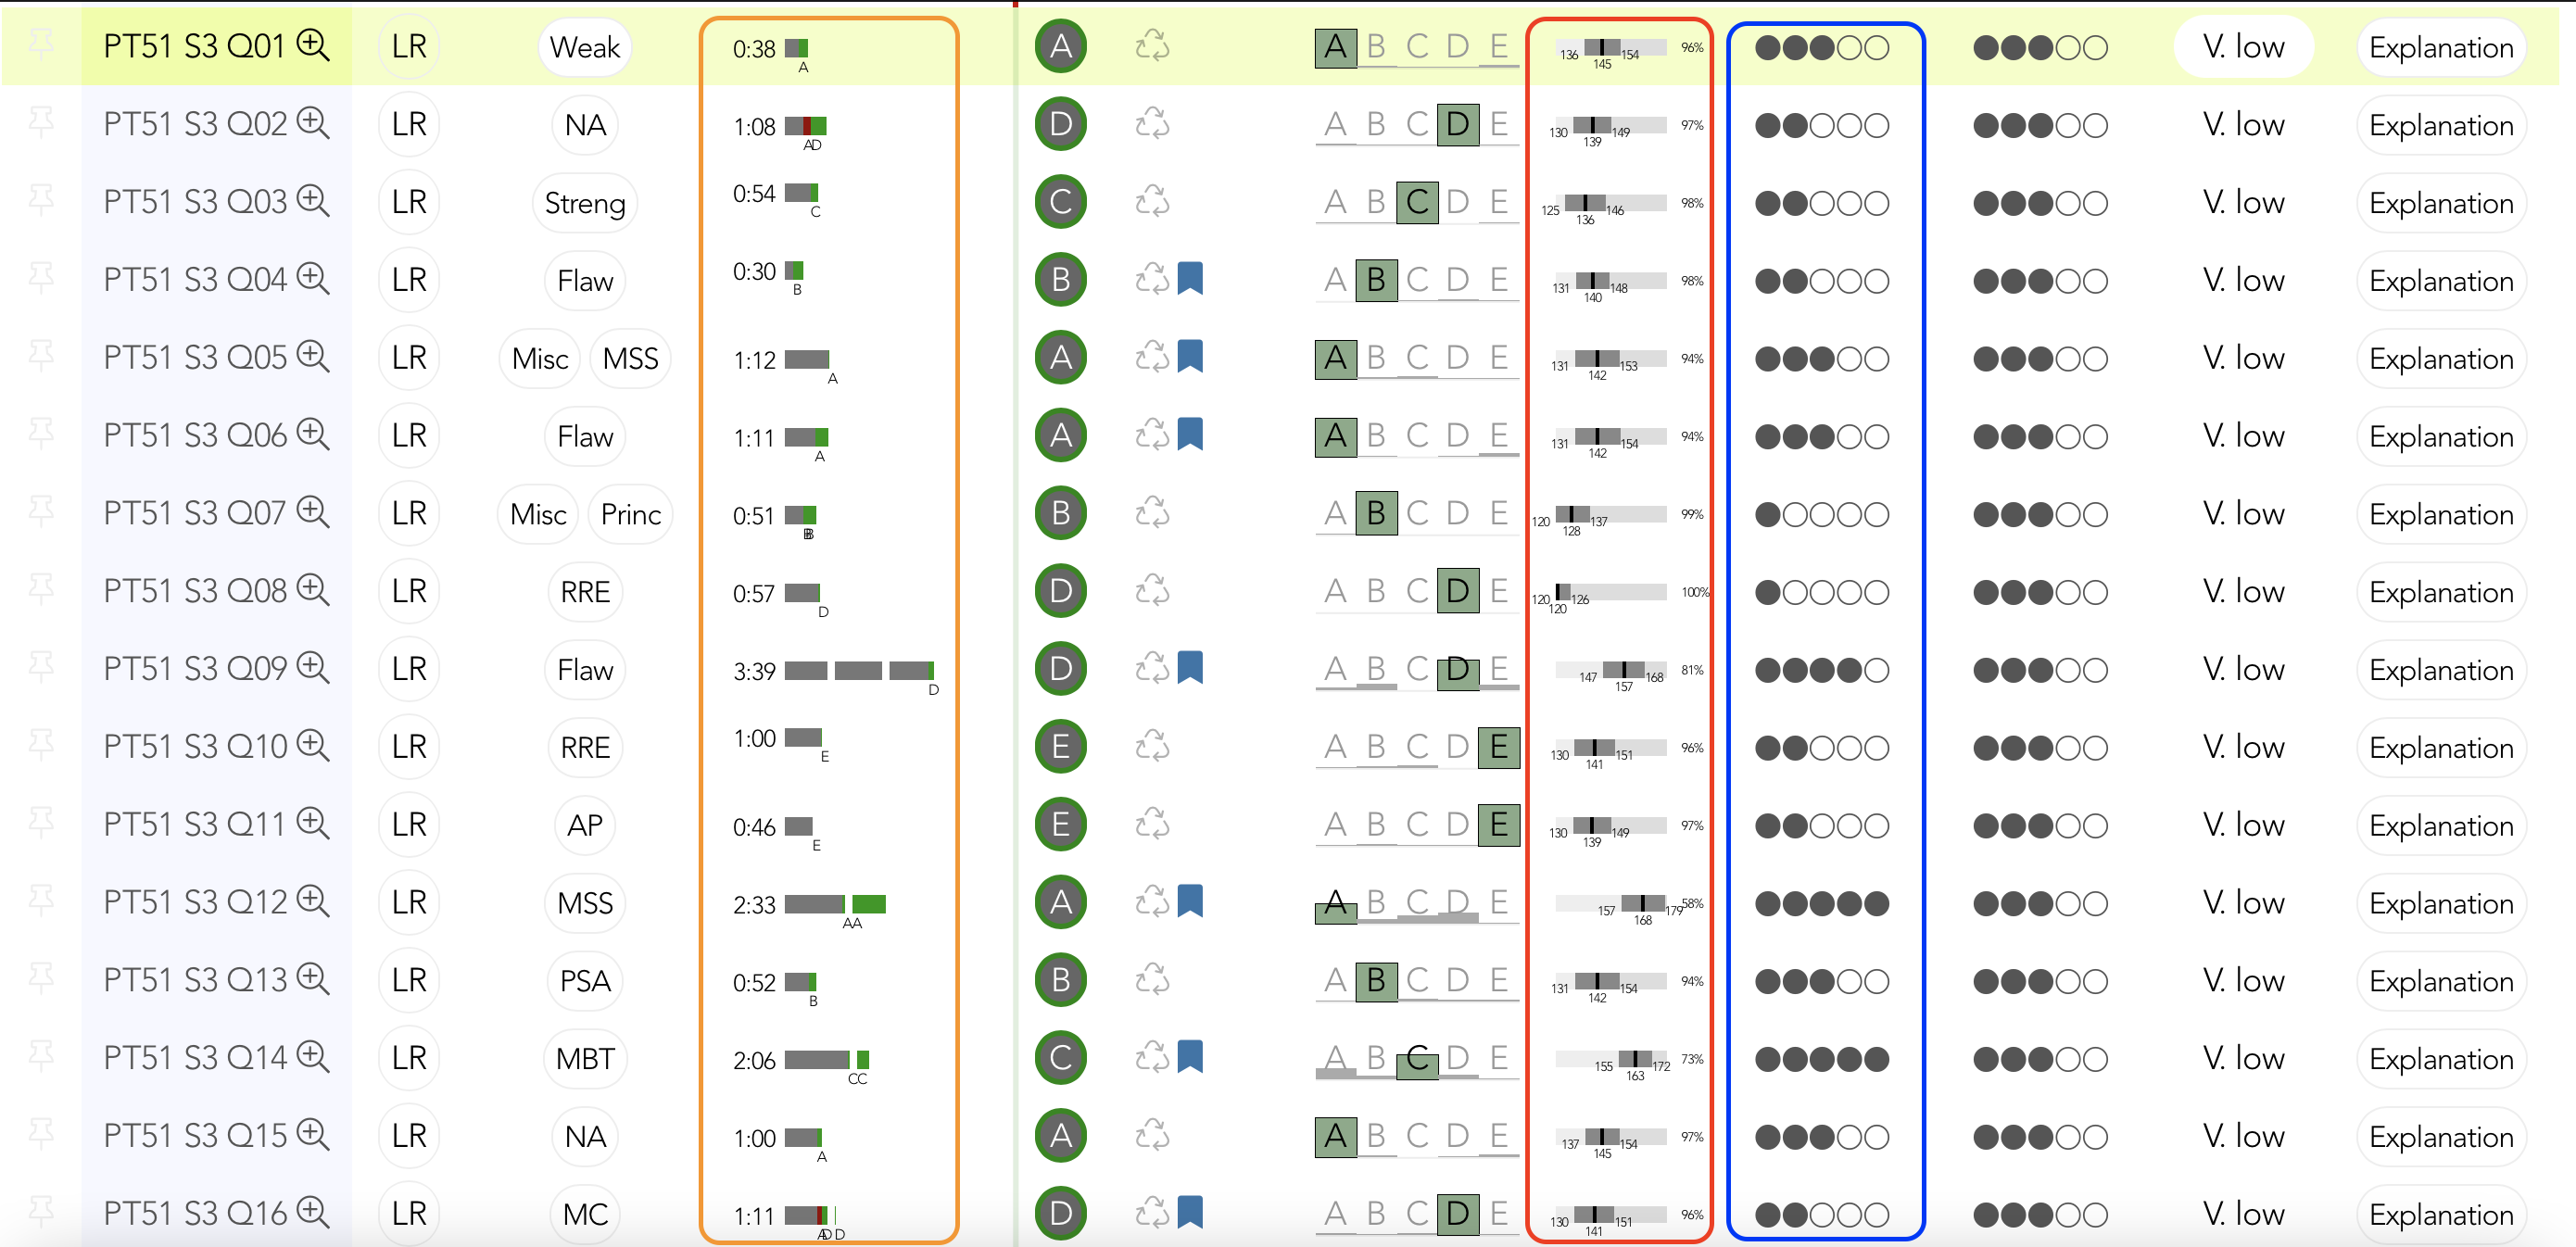Open the magnifier zoom on PT51 S3 Q12
The image size is (2576, 1247).
(313, 901)
